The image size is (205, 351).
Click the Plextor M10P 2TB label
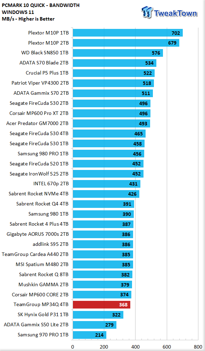pyautogui.click(x=48, y=43)
